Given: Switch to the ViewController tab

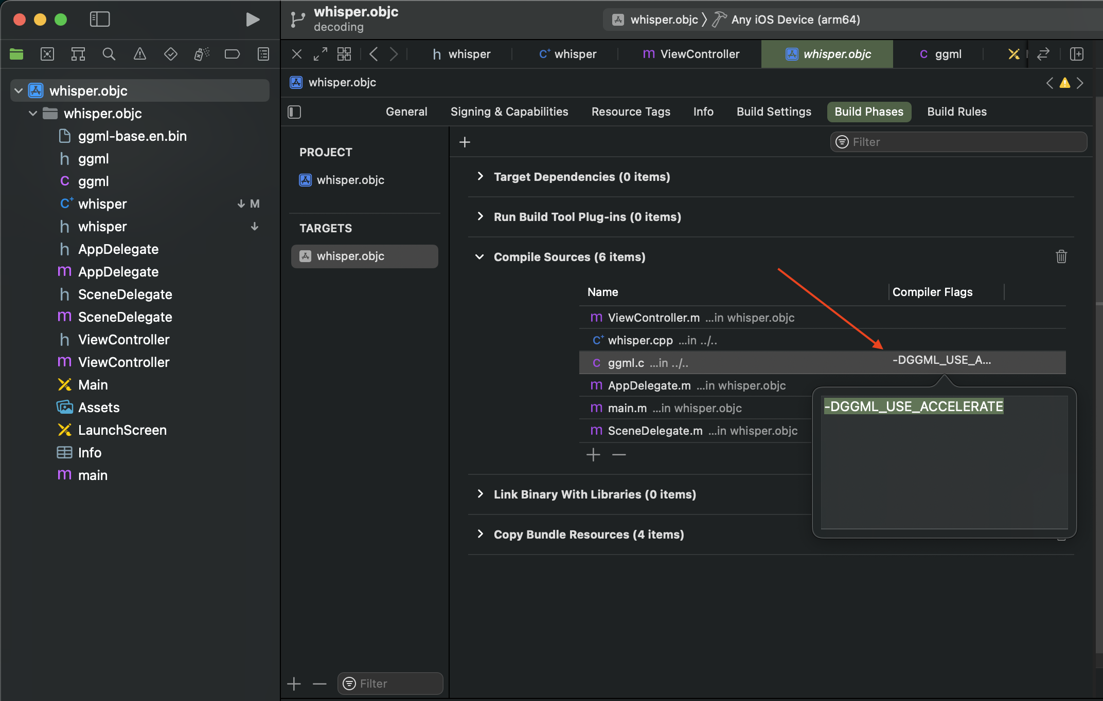Looking at the screenshot, I should pyautogui.click(x=691, y=54).
